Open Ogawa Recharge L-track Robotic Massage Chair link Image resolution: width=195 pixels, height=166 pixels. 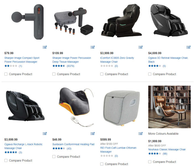pos(24,146)
